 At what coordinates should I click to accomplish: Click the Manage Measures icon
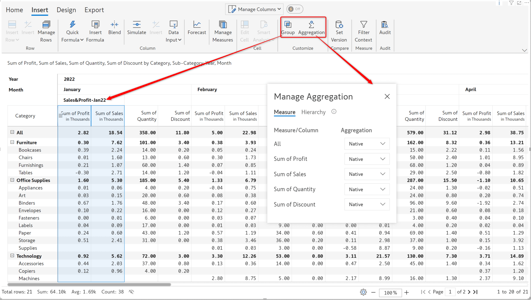coord(223,24)
